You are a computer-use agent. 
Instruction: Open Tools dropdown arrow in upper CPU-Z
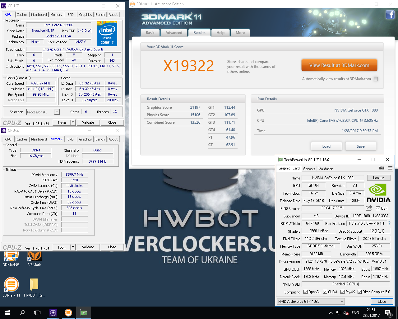pos(73,122)
